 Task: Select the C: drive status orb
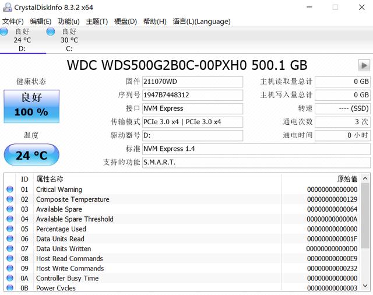51,31
